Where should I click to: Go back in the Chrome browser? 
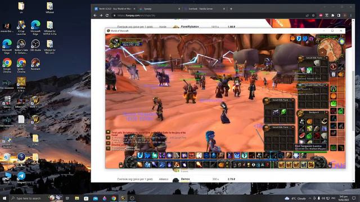95,15
